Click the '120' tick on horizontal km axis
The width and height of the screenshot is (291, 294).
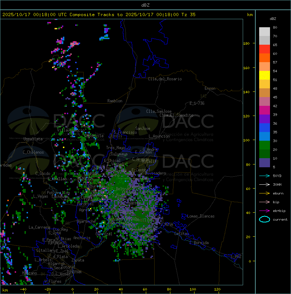click(217, 289)
